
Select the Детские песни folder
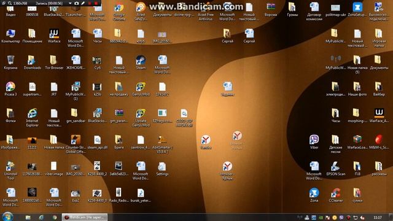[x=336, y=144]
